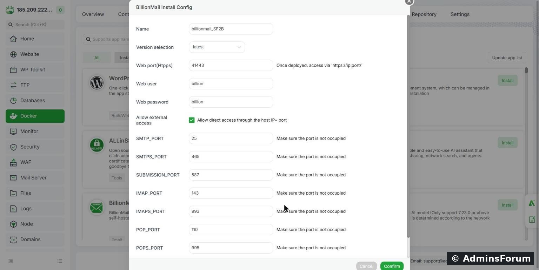Click the Website globe icon
The image size is (539, 270).
[x=13, y=54]
